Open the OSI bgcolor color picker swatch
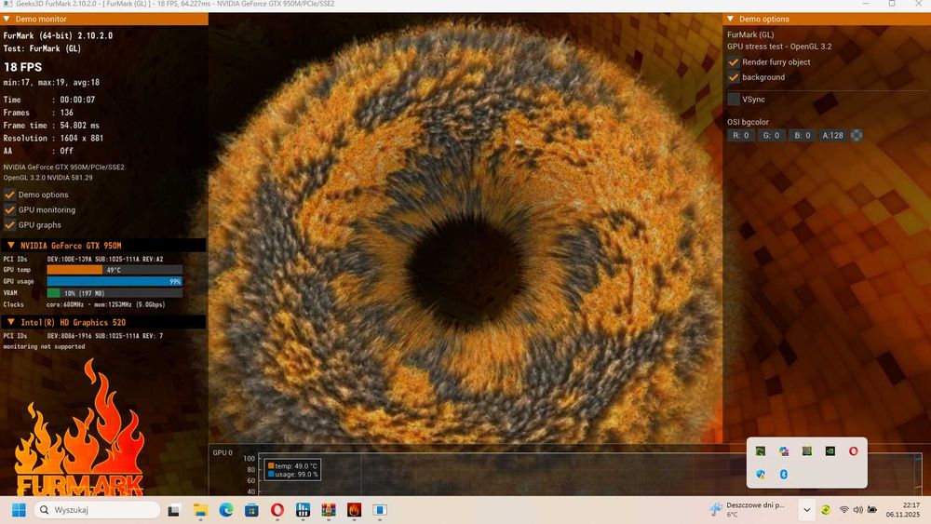The image size is (931, 524). point(857,135)
